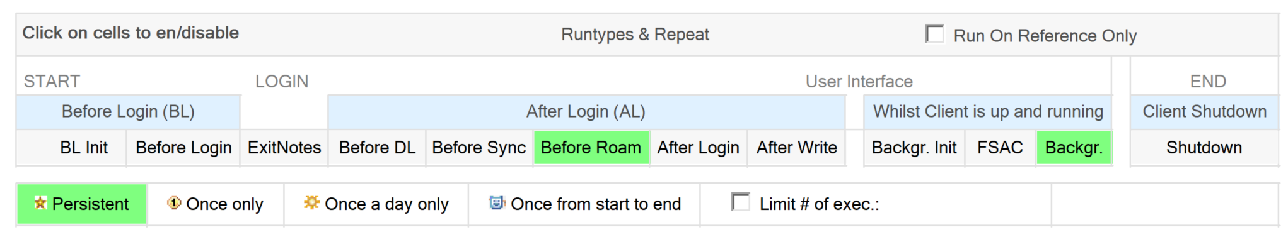The width and height of the screenshot is (1288, 232).
Task: Enable the Backgr. Init cell
Action: 914,148
